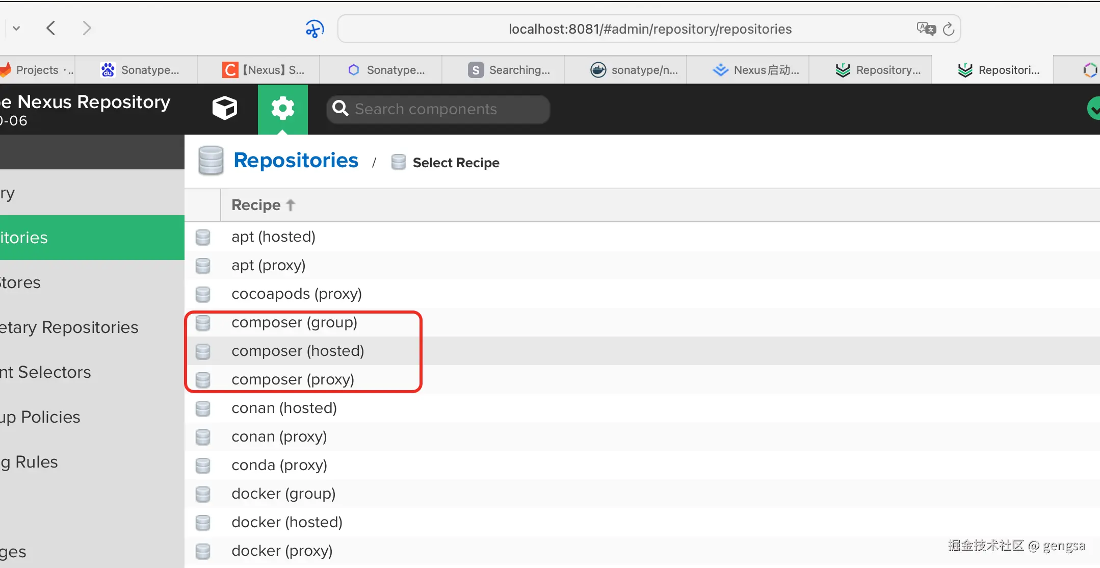Click the browser back arrow
Viewport: 1100px width, 568px height.
pyautogui.click(x=51, y=28)
